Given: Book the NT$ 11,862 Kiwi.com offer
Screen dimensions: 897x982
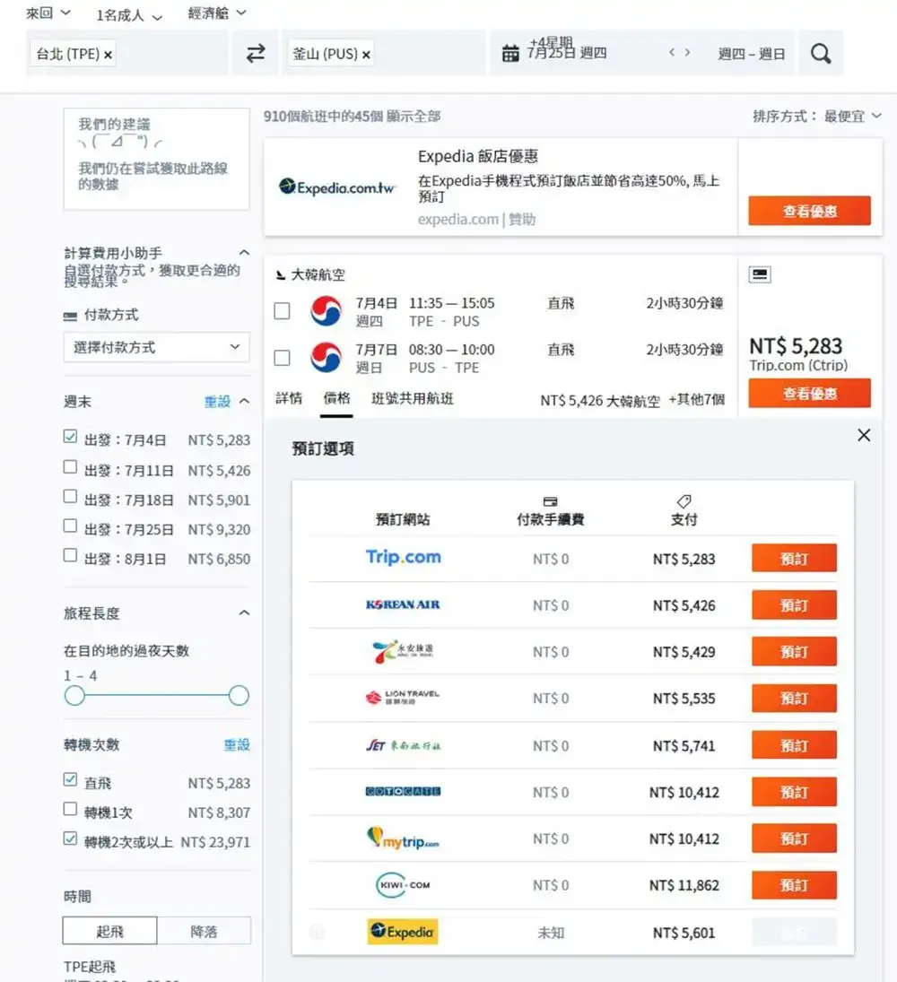Looking at the screenshot, I should pyautogui.click(x=794, y=885).
